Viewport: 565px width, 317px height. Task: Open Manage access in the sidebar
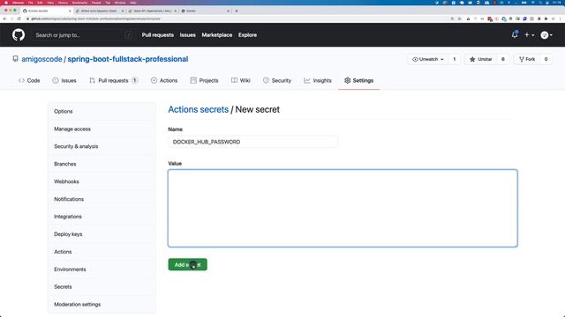[102, 129]
